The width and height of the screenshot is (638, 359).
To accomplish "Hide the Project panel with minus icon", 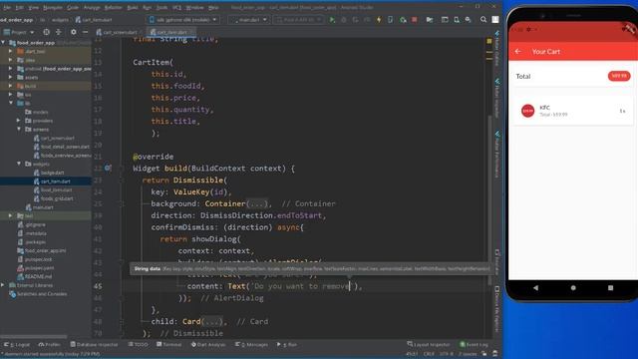I will (85, 32).
